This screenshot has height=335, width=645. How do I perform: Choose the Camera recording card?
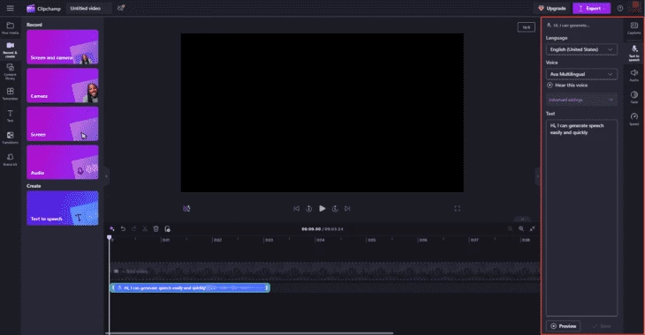click(63, 86)
